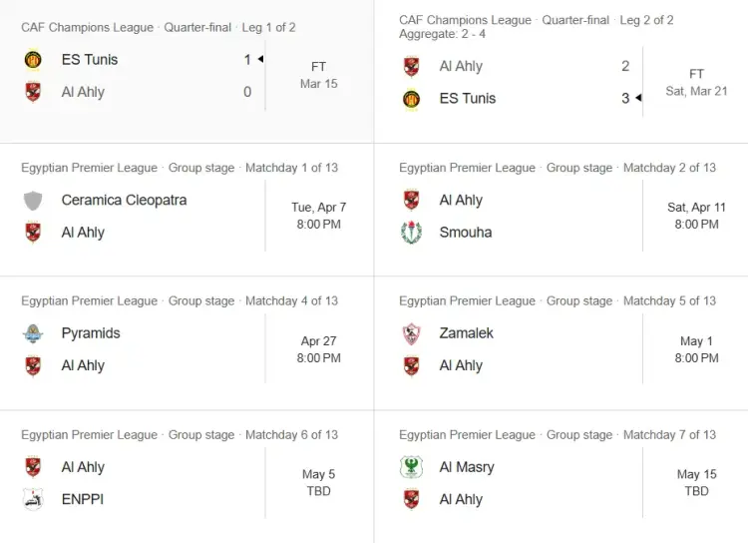Click Pyramids club logo

tap(33, 333)
